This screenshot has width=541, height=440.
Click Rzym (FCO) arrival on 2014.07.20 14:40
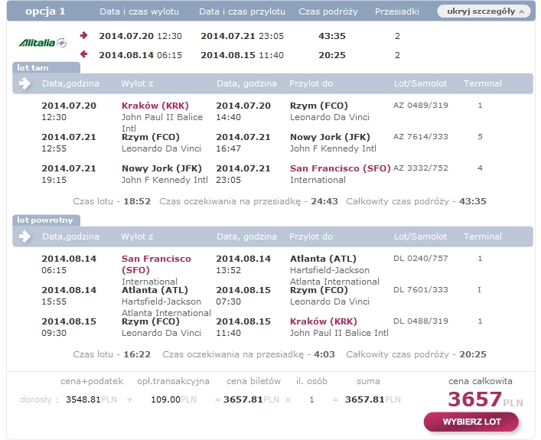[x=319, y=106]
